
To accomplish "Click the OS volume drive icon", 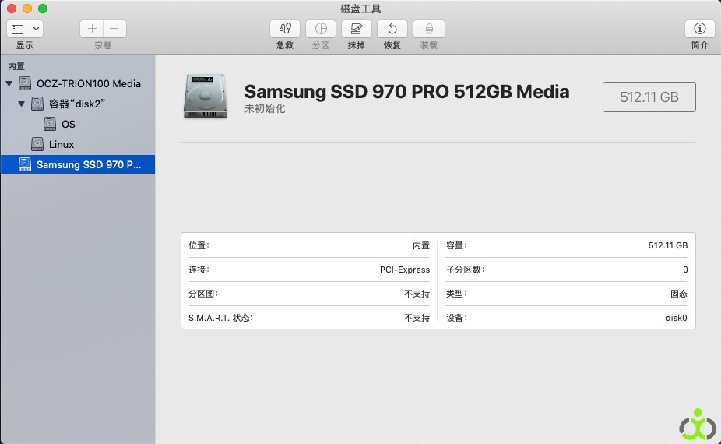I will 50,124.
